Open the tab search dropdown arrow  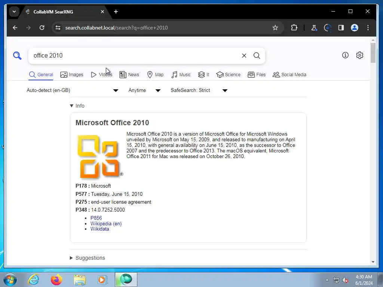(14, 12)
